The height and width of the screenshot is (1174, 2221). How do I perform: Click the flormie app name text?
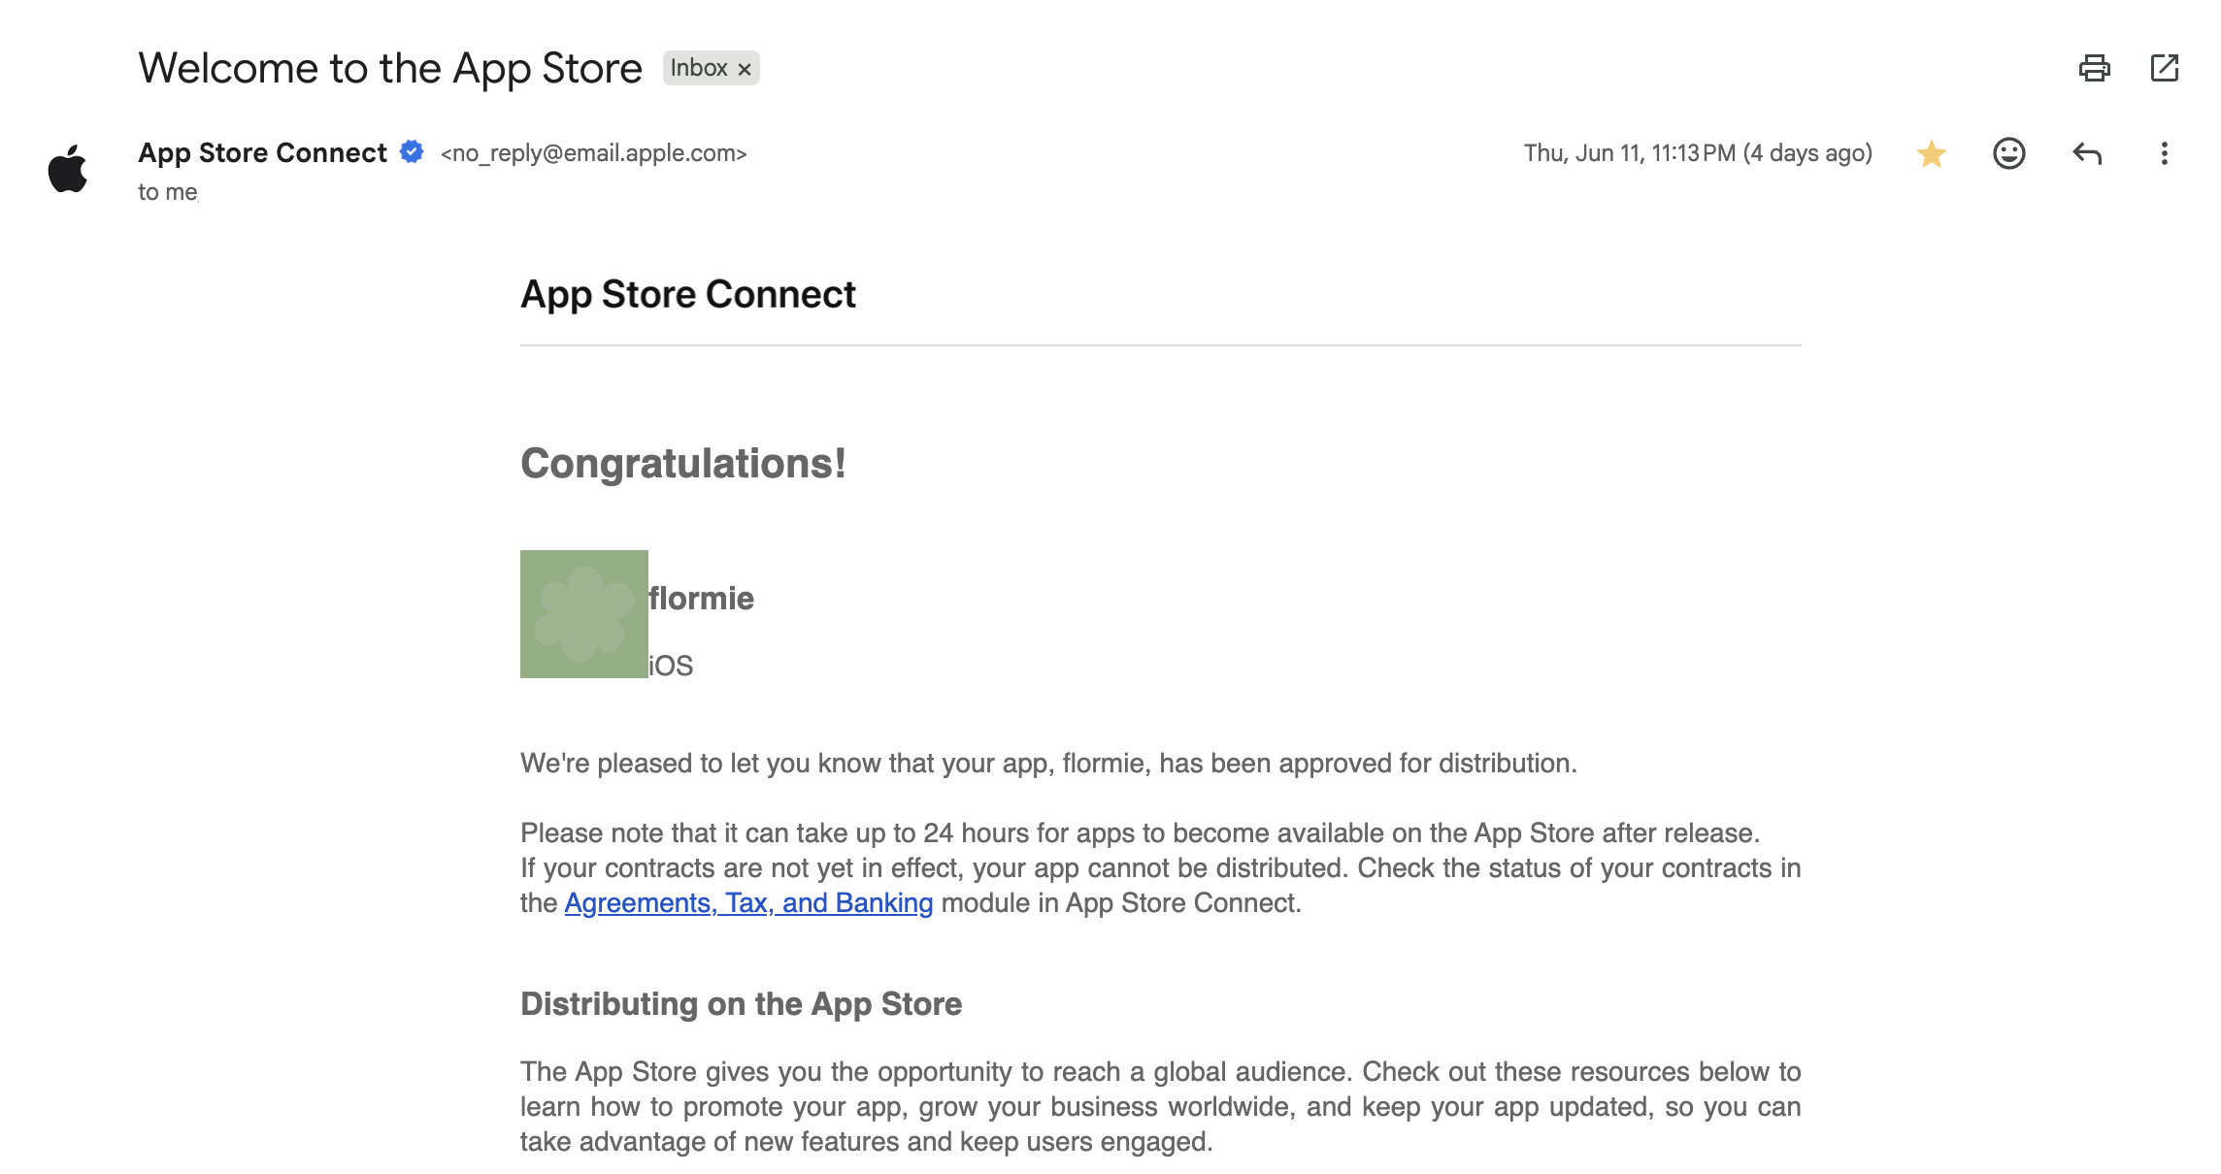pos(701,599)
